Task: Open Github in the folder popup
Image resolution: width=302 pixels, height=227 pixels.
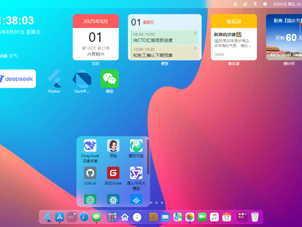Action: (x=90, y=173)
